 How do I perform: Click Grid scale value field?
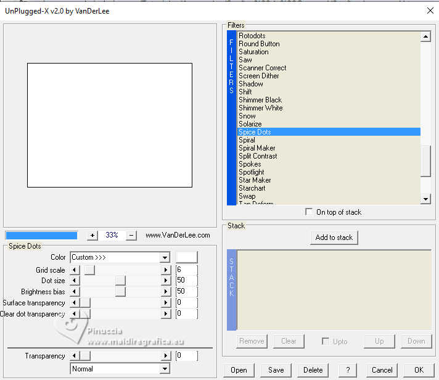pyautogui.click(x=186, y=270)
